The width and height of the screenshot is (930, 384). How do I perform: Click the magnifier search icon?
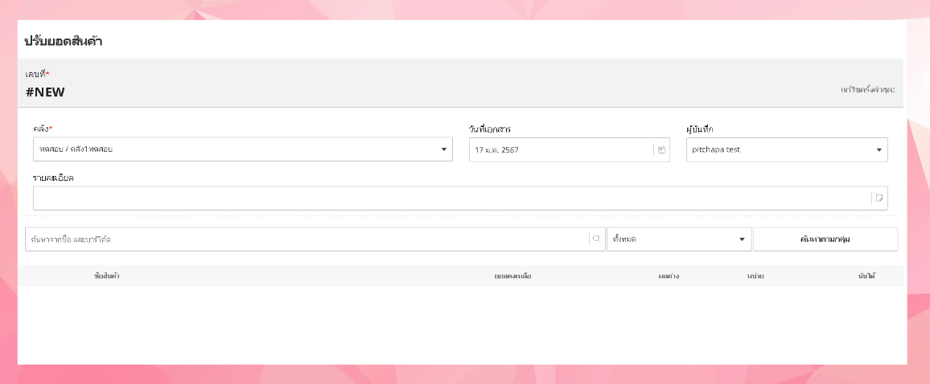[x=596, y=239]
